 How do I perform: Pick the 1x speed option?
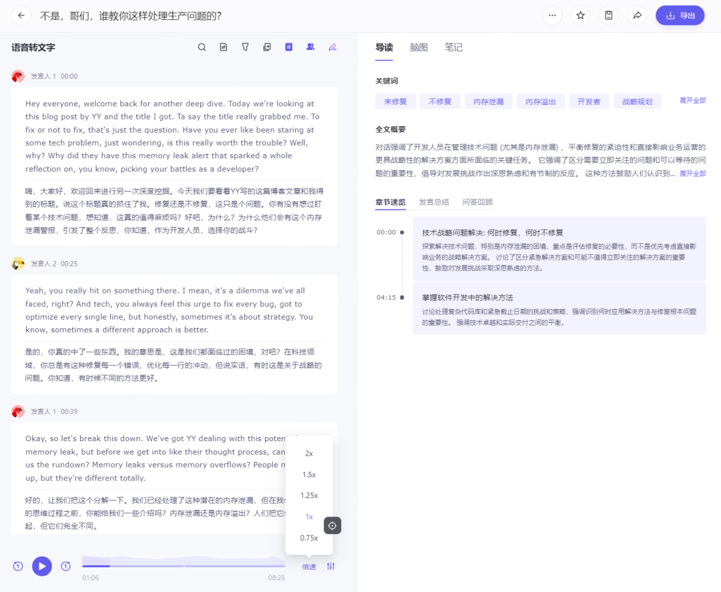309,517
